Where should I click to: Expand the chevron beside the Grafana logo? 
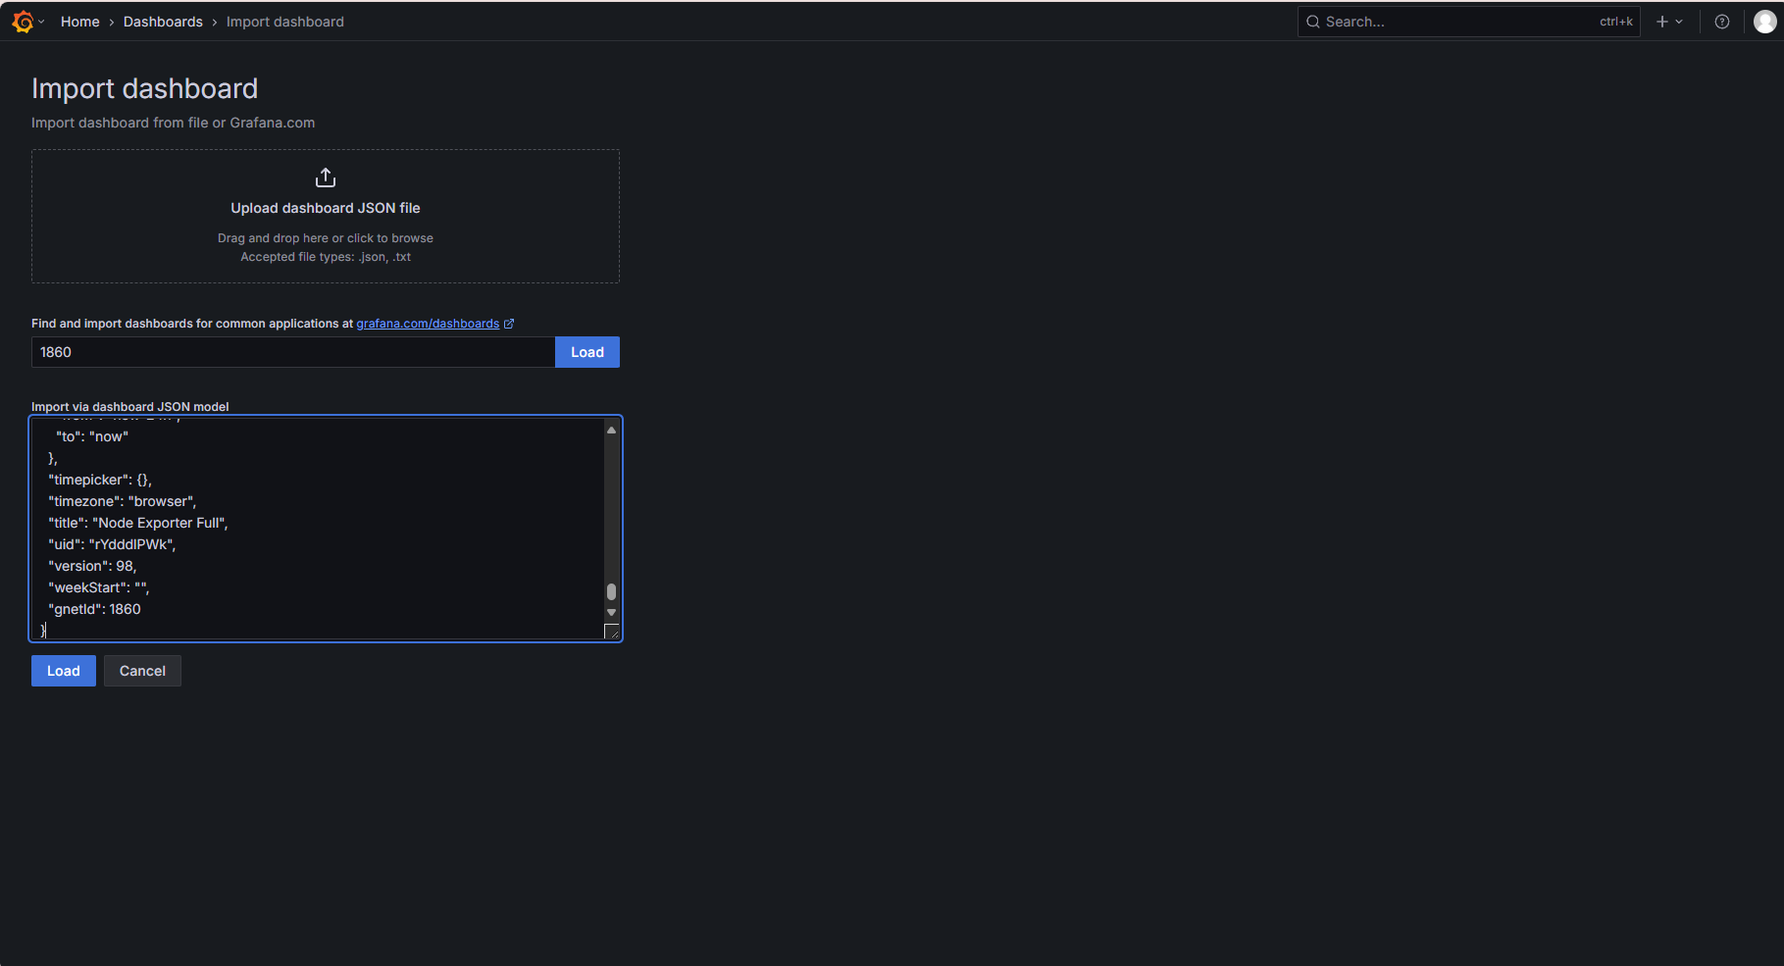coord(41,22)
